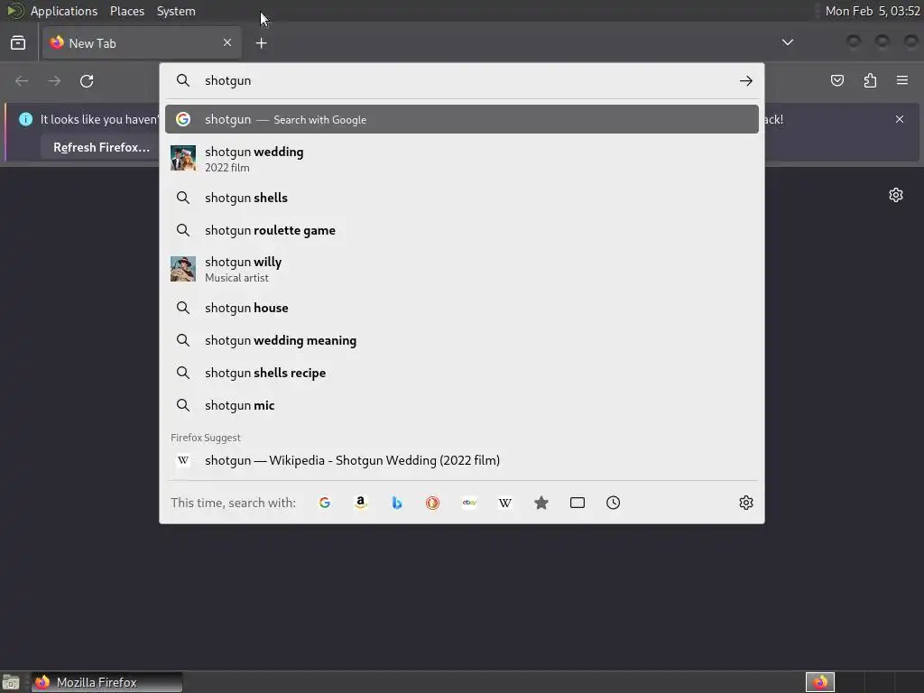Search with Wikipedia one-off icon

(x=505, y=503)
